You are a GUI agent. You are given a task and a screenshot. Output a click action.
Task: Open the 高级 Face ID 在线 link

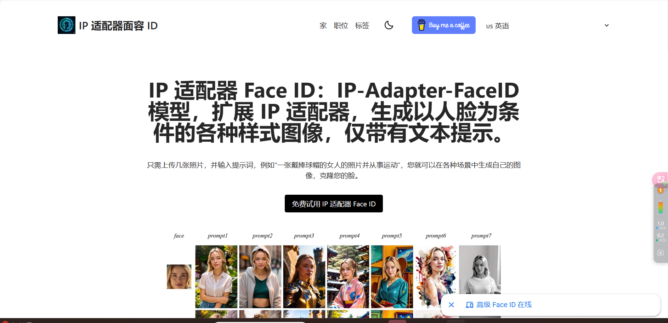[x=504, y=304]
